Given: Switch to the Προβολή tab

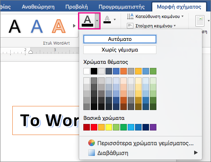Looking at the screenshot, I should point(76,7).
